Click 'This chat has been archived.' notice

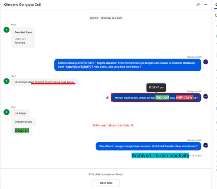tap(106, 174)
